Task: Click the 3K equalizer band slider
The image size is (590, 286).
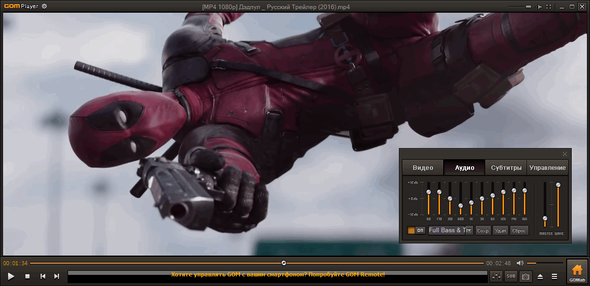Action: pos(482,198)
